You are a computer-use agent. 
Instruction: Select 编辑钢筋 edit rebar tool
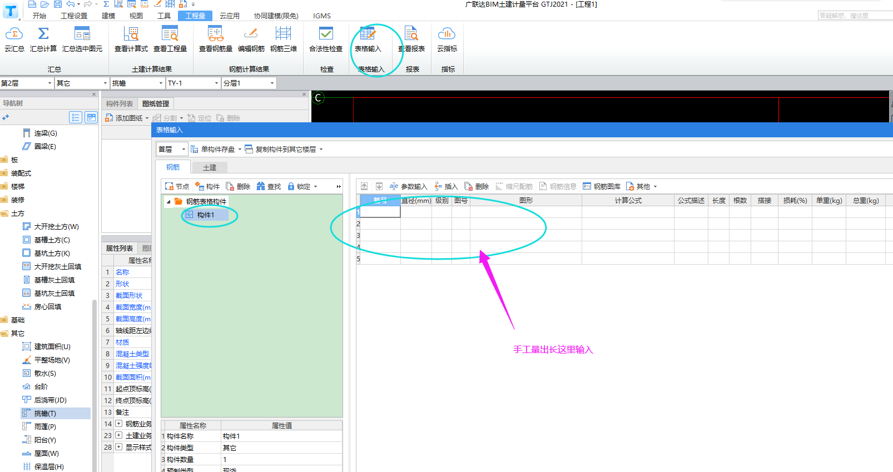251,39
